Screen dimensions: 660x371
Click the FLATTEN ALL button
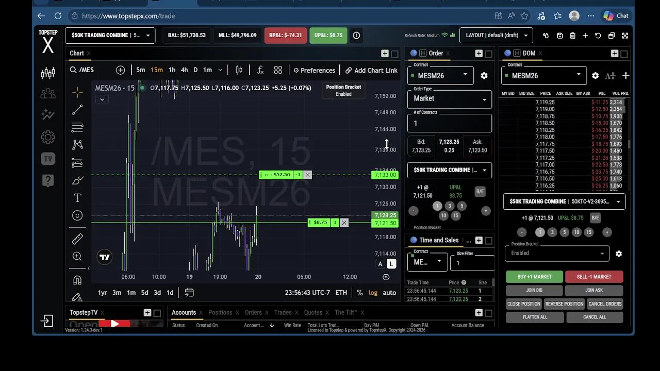click(x=535, y=317)
